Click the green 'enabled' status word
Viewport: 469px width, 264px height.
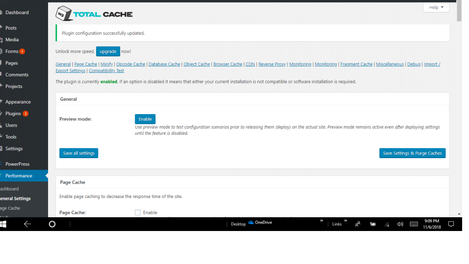109,82
